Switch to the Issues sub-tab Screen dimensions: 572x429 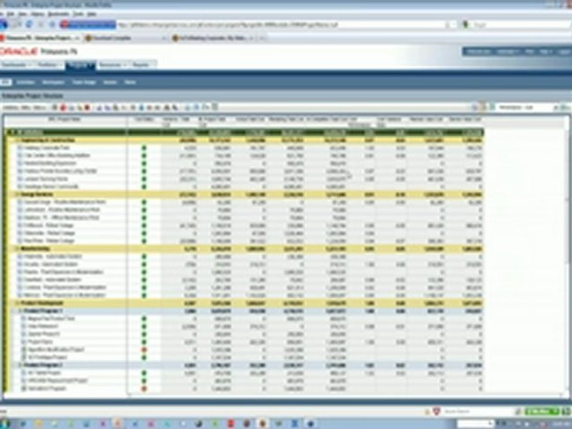(110, 82)
